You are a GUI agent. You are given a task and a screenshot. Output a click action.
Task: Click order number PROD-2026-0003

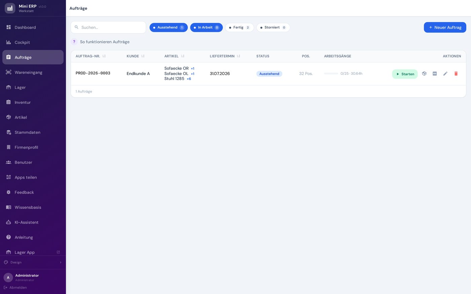93,73
